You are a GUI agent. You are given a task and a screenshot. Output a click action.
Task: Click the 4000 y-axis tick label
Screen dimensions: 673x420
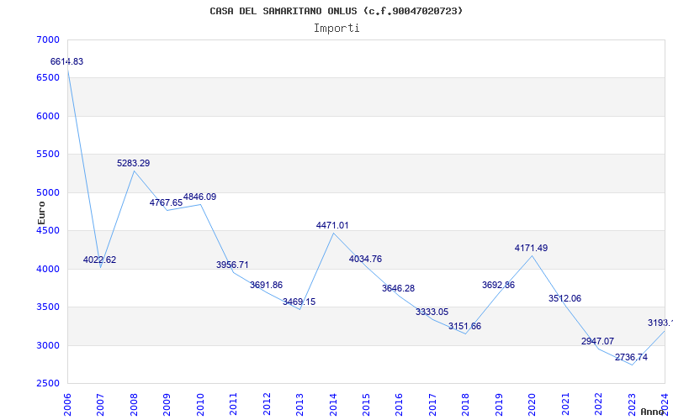[x=46, y=269]
